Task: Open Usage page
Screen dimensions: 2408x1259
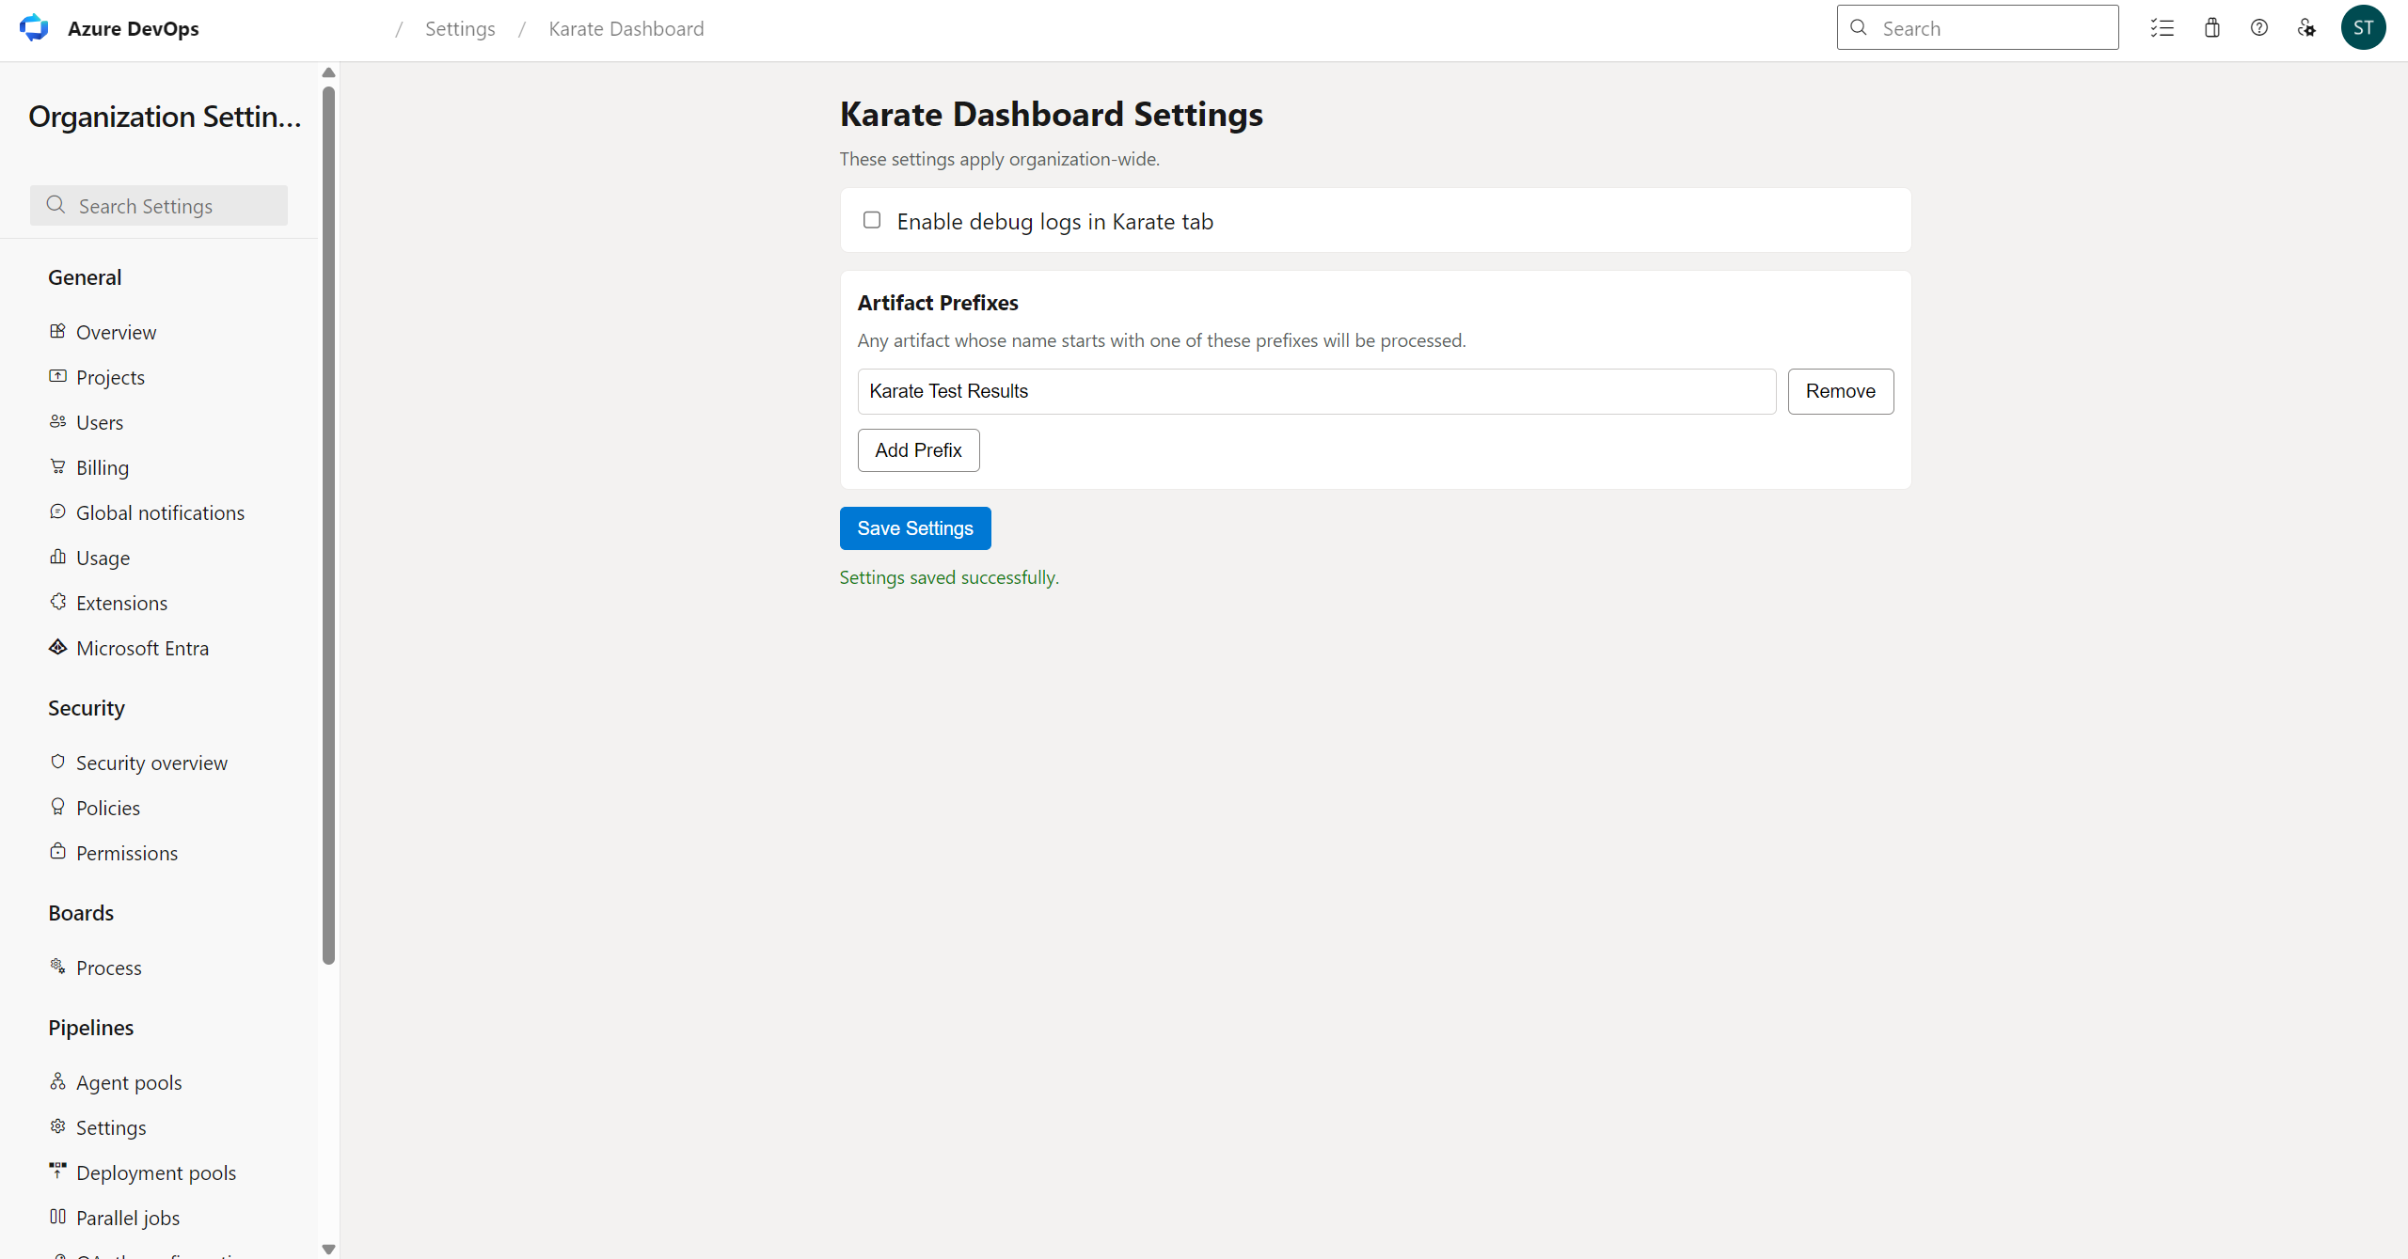Action: (103, 558)
